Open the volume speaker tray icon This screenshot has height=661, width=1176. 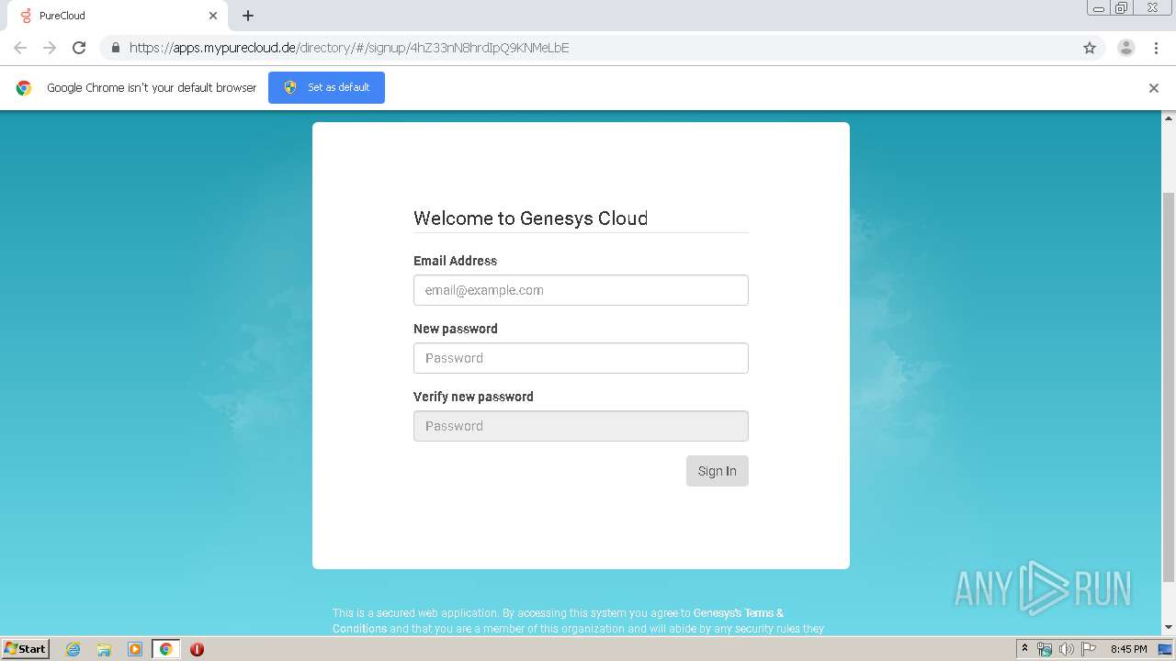(1066, 649)
